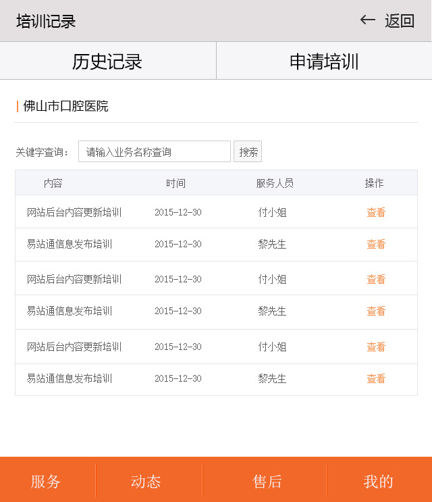Focus the 请输入业务名称查询 keyword input field
The image size is (432, 502).
point(155,152)
